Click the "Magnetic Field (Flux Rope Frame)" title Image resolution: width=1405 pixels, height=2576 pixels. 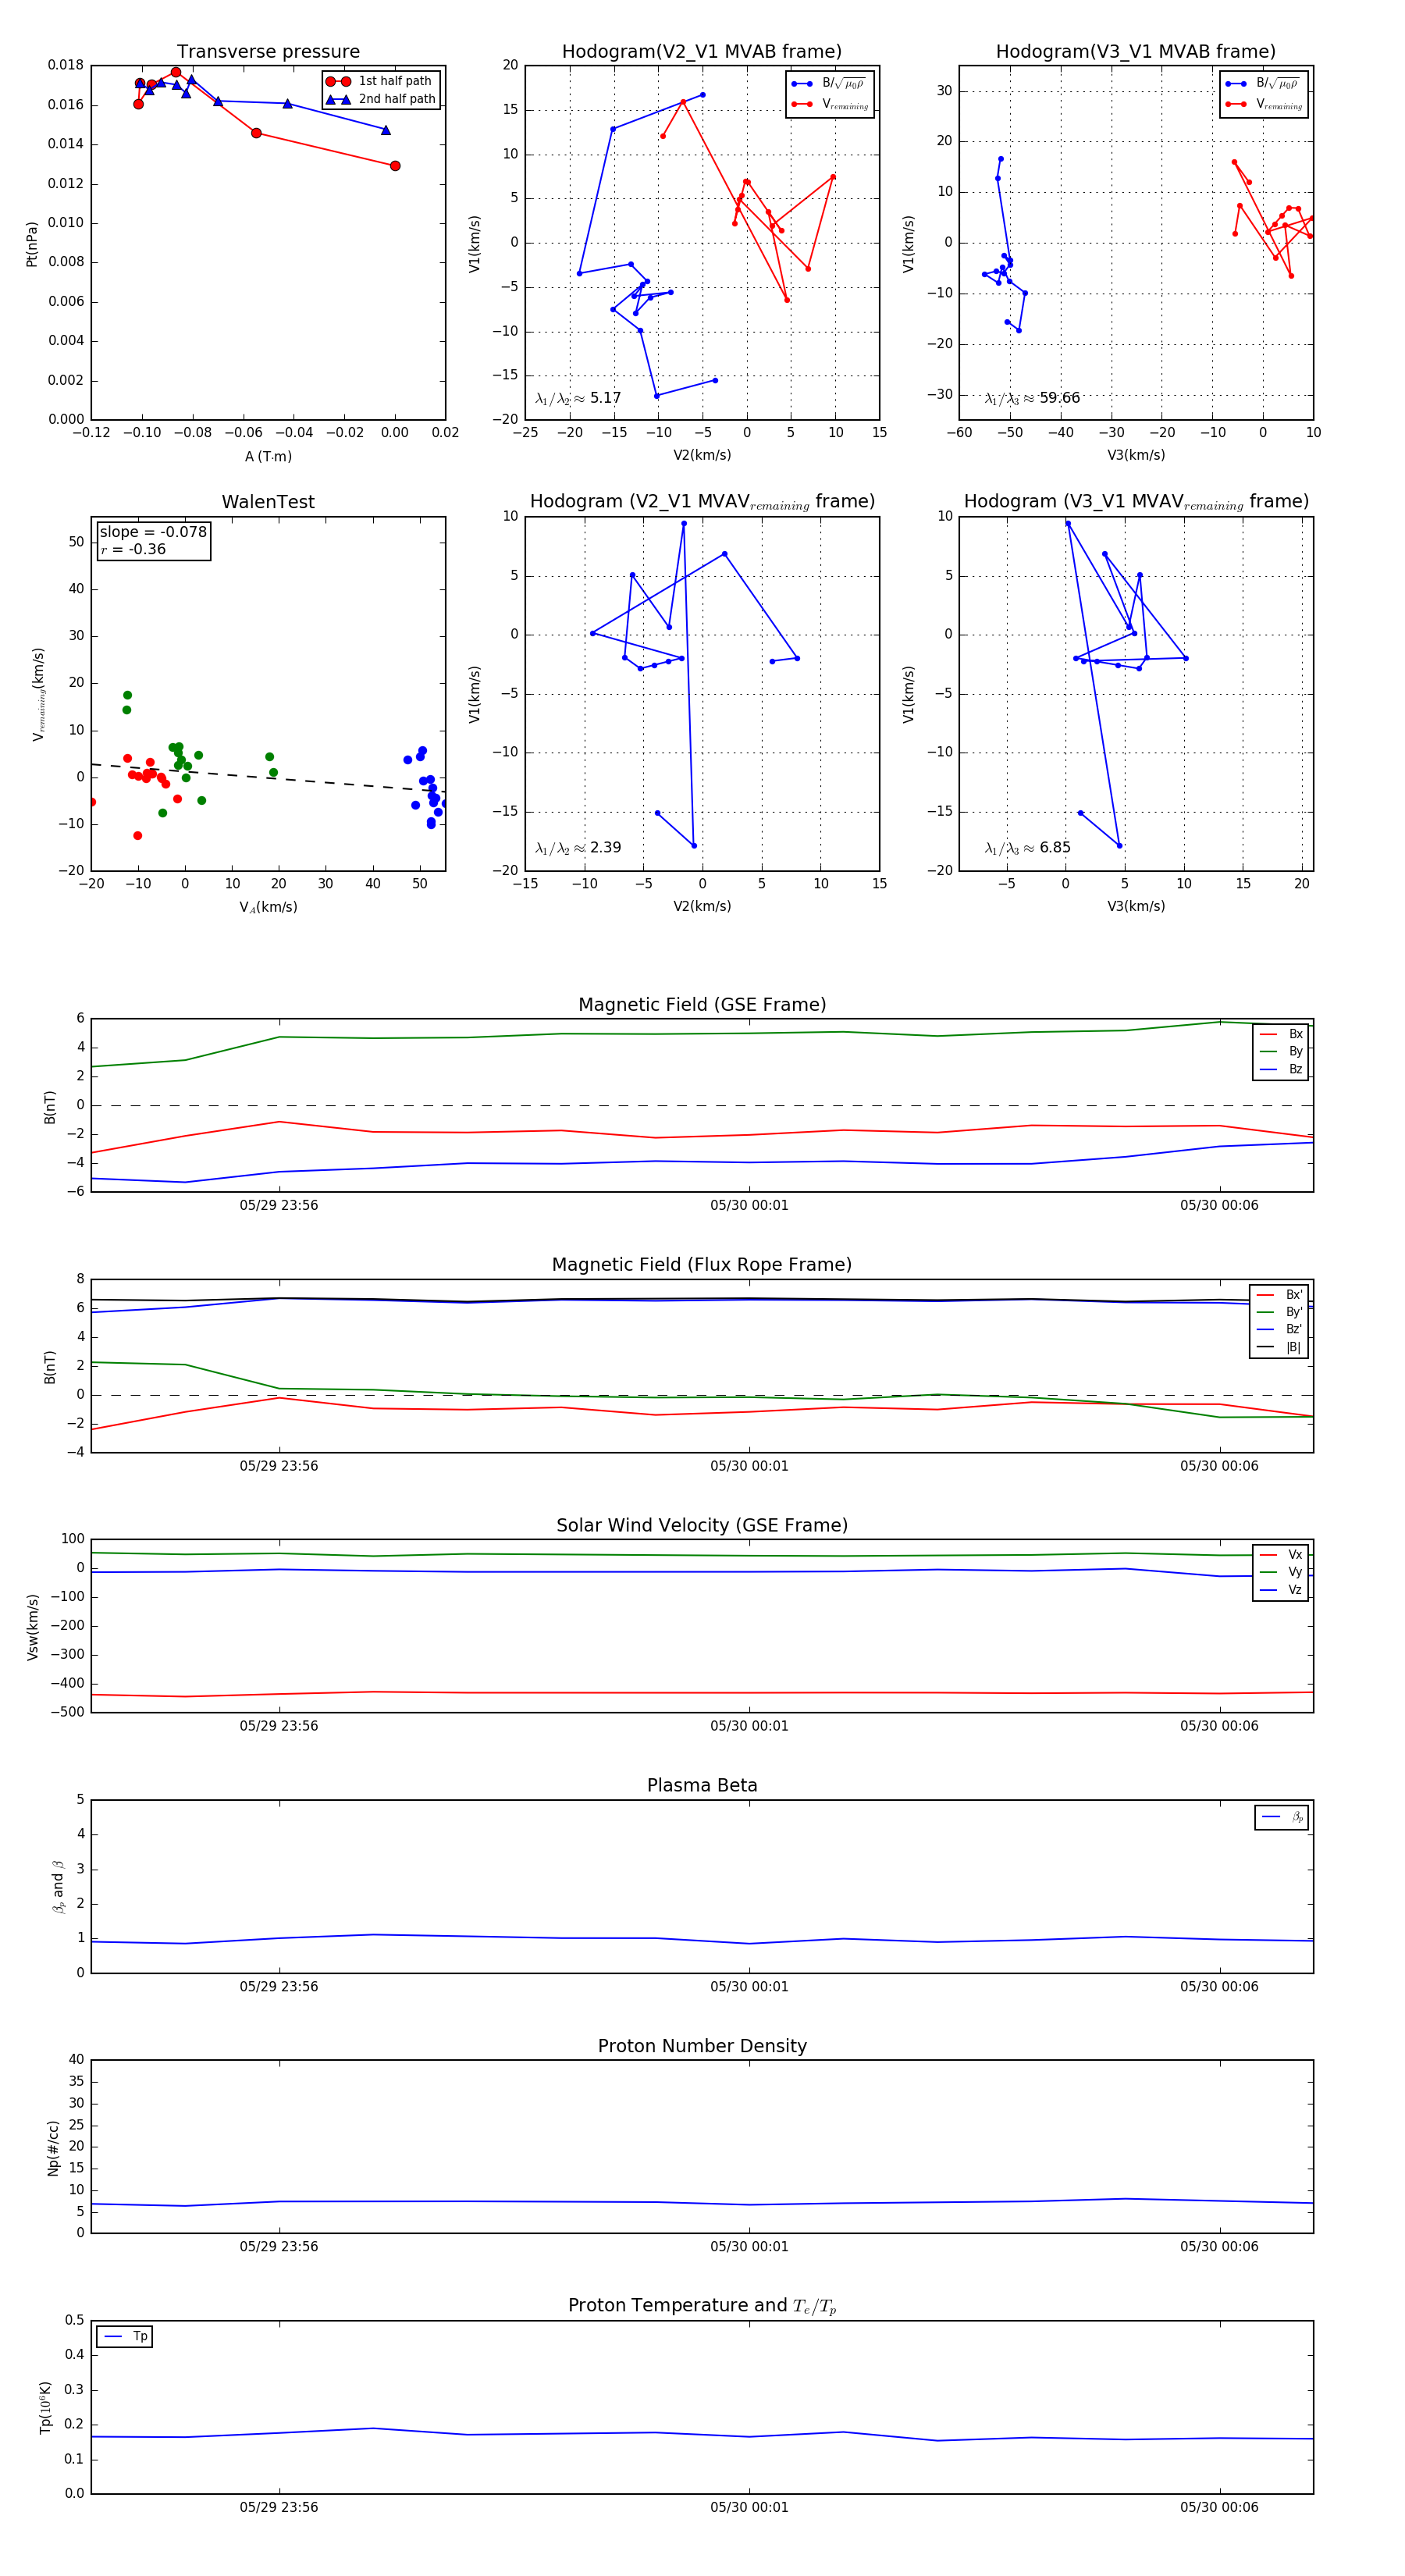pyautogui.click(x=702, y=1265)
